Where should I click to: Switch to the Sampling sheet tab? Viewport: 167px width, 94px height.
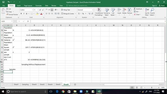click(x=25, y=84)
